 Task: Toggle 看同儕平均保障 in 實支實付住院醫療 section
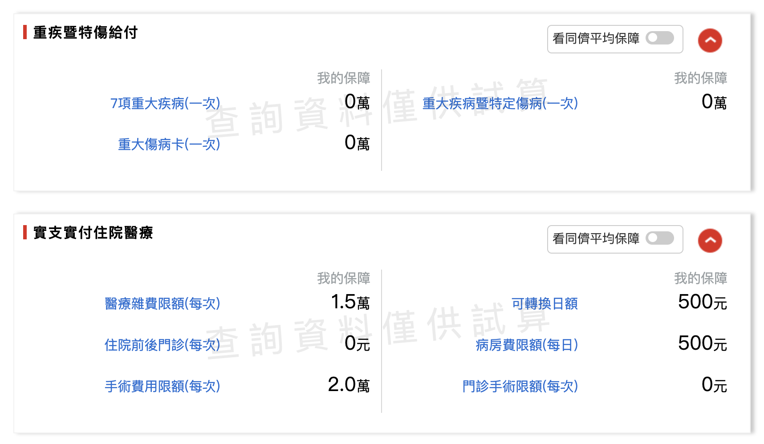point(660,238)
